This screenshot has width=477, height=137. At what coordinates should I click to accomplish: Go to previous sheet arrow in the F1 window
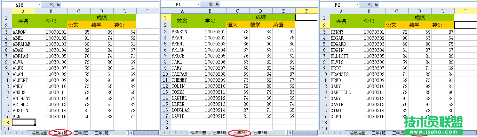pos(169,133)
